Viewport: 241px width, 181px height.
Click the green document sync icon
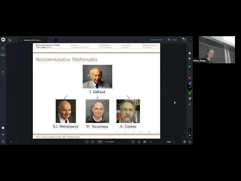(x=9, y=40)
